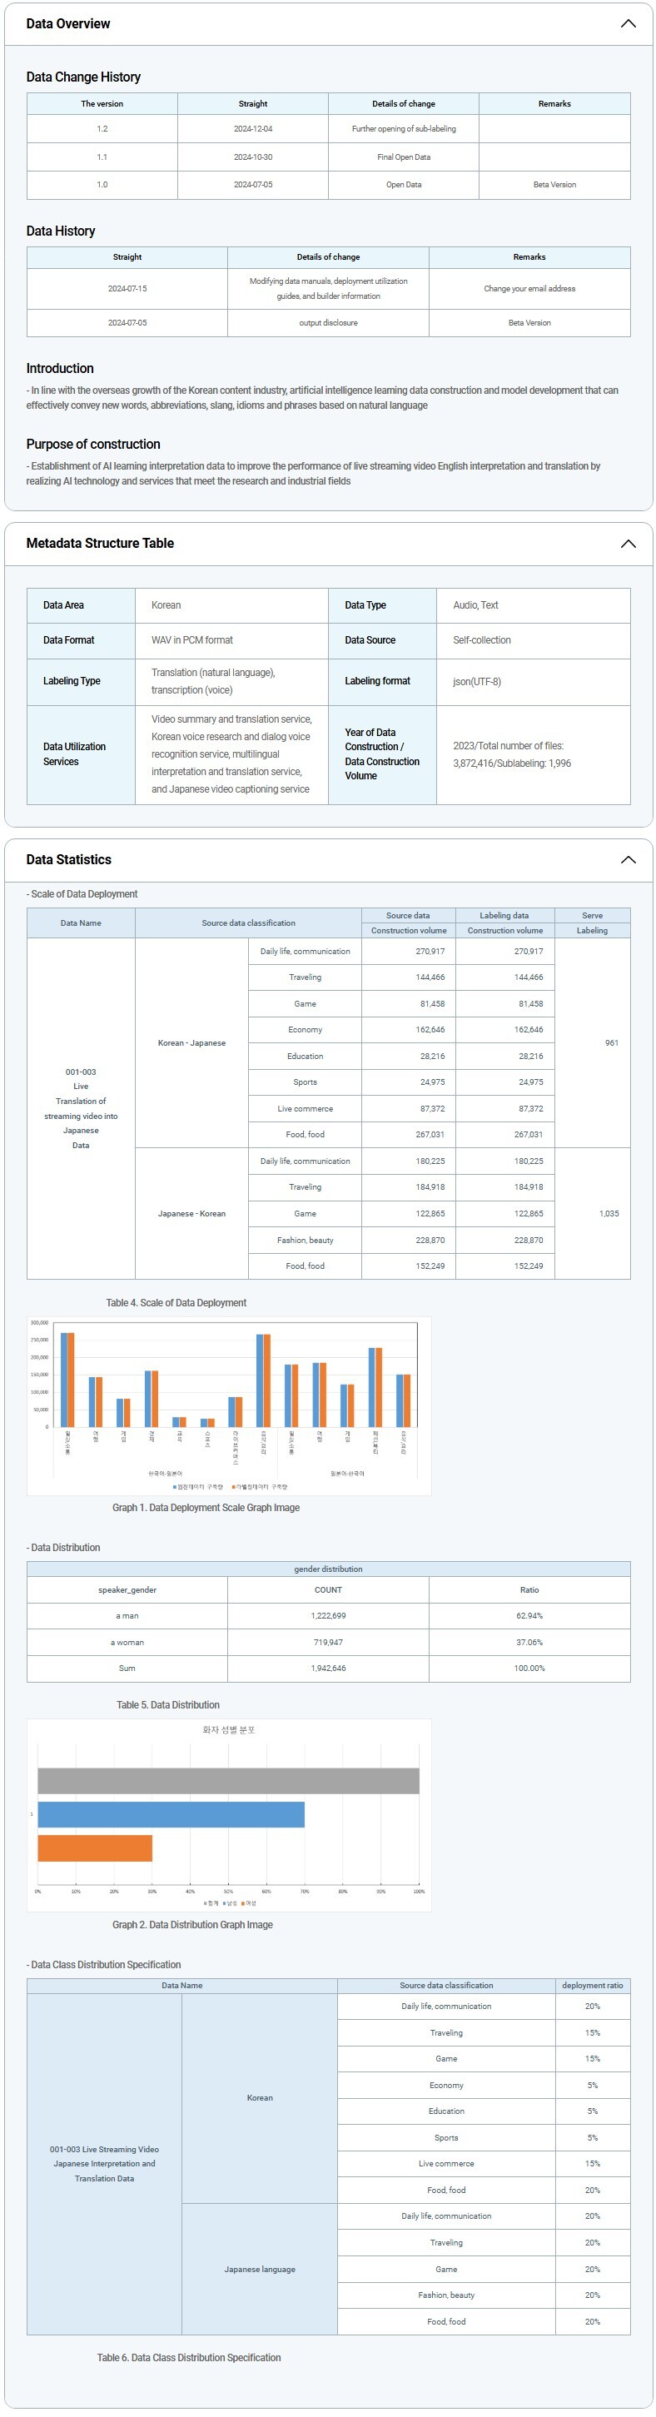Select the Self-collection data source cell
The image size is (656, 2417).
482,640
